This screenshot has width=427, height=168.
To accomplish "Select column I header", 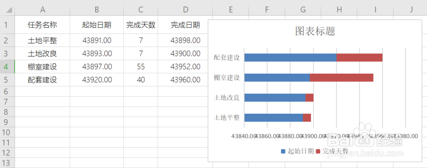I will click(375, 10).
